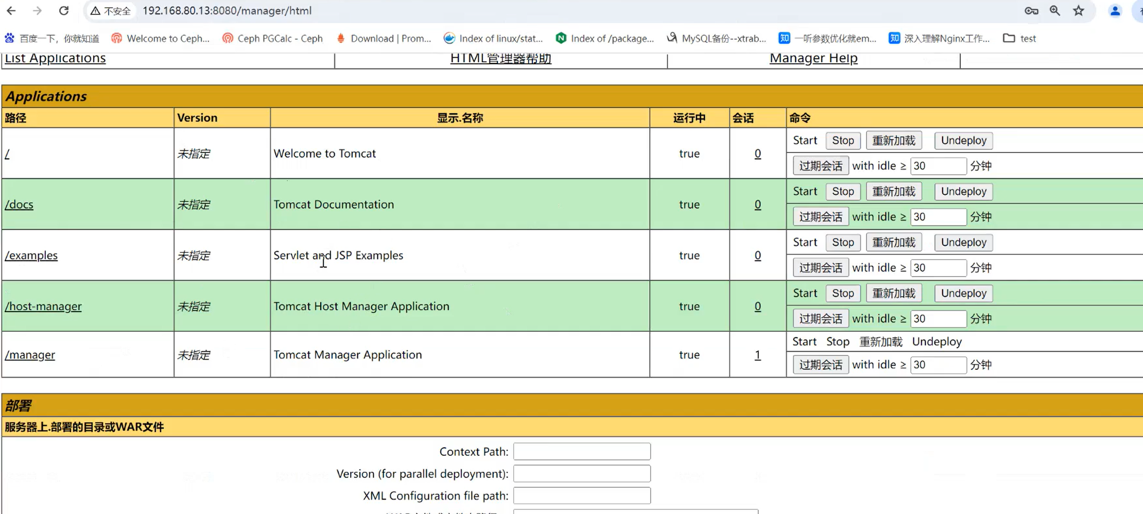Undeploy the /docs application
Screen dimensions: 1143x514
tap(963, 192)
